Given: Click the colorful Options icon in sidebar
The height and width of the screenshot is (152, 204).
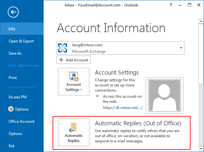Looking at the screenshot, I should click(11, 109).
